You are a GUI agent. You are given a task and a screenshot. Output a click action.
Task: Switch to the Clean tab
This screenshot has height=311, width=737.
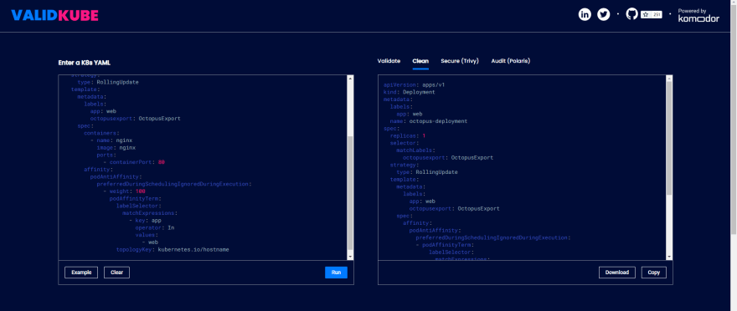point(420,61)
